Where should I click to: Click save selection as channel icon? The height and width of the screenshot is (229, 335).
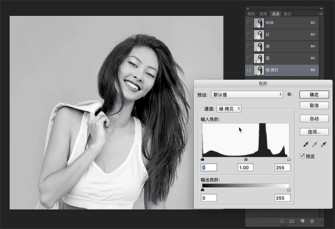click(292, 222)
